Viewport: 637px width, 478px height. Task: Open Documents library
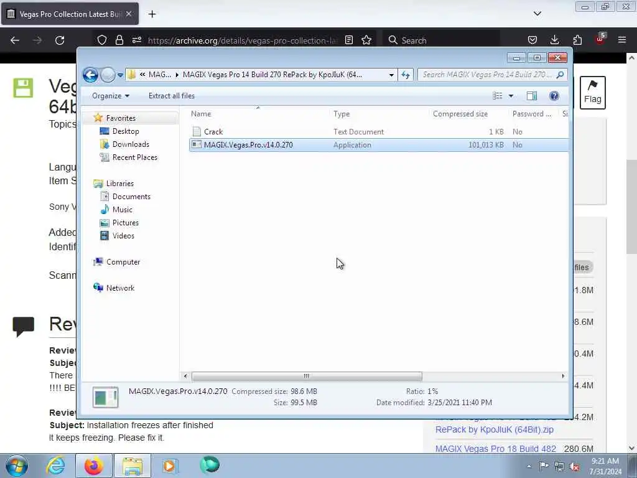(x=131, y=196)
